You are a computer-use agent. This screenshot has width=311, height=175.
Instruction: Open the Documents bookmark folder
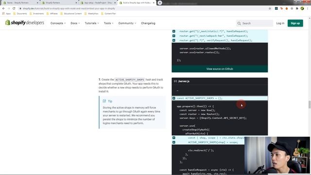[20, 14]
